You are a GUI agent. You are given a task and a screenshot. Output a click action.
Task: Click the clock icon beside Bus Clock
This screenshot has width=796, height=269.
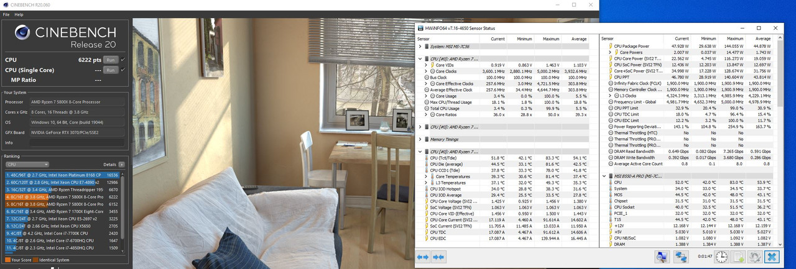tap(425, 77)
